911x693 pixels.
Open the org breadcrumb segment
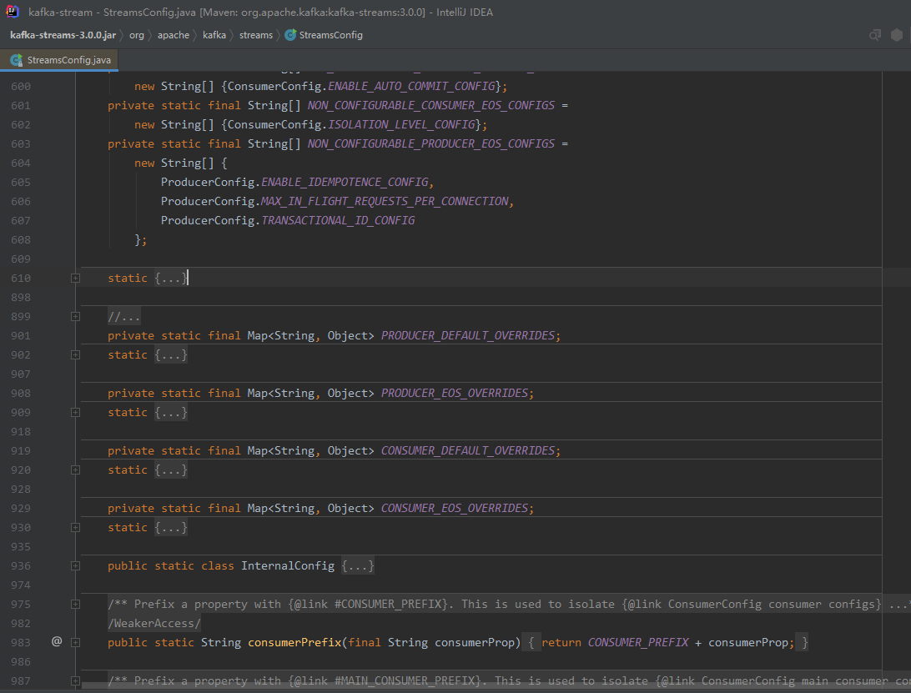[x=137, y=35]
